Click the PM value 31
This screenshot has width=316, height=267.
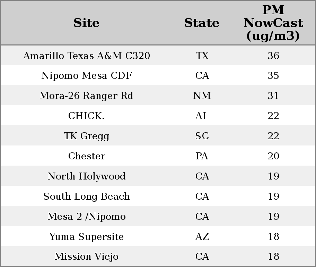pyautogui.click(x=273, y=96)
